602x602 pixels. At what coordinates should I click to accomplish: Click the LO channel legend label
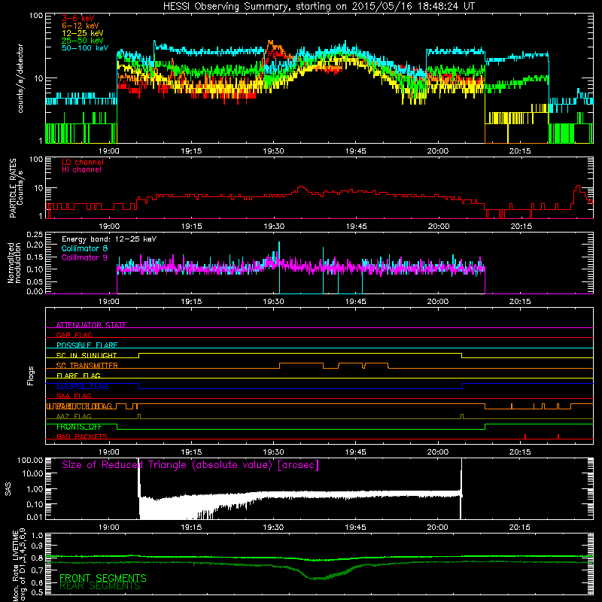tap(83, 162)
